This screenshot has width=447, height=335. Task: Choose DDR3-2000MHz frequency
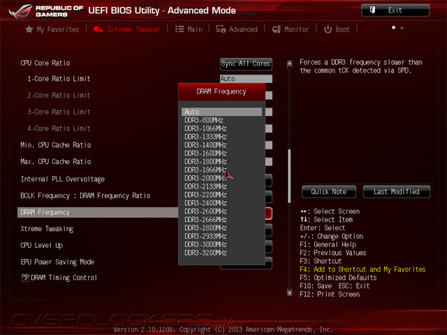tap(205, 178)
